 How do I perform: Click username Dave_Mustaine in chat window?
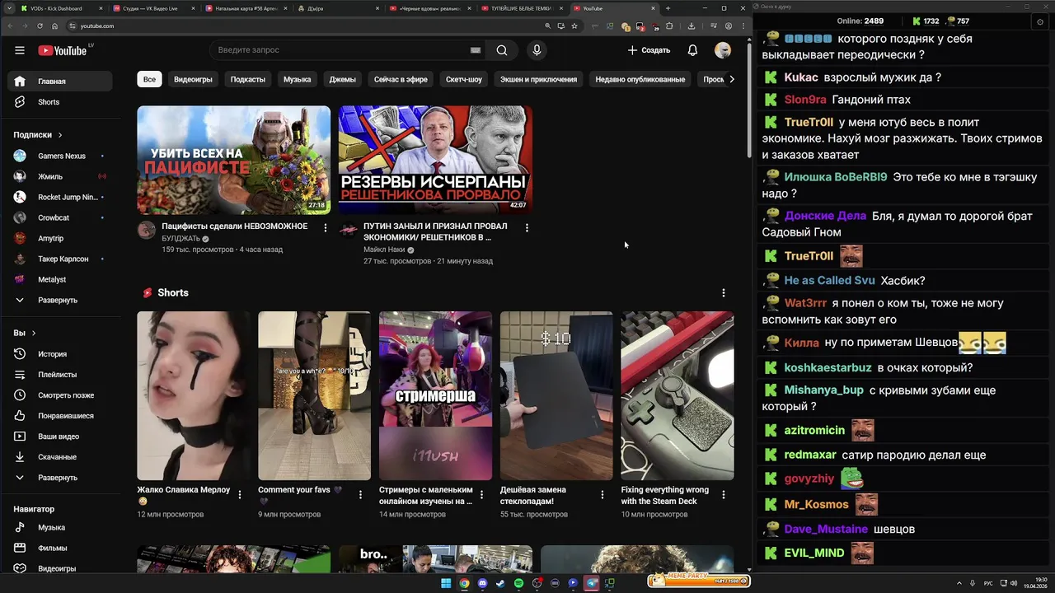pos(826,529)
